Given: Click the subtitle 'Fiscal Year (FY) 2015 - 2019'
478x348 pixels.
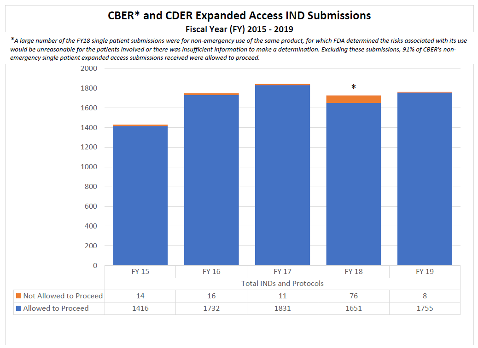Looking at the screenshot, I should [239, 29].
